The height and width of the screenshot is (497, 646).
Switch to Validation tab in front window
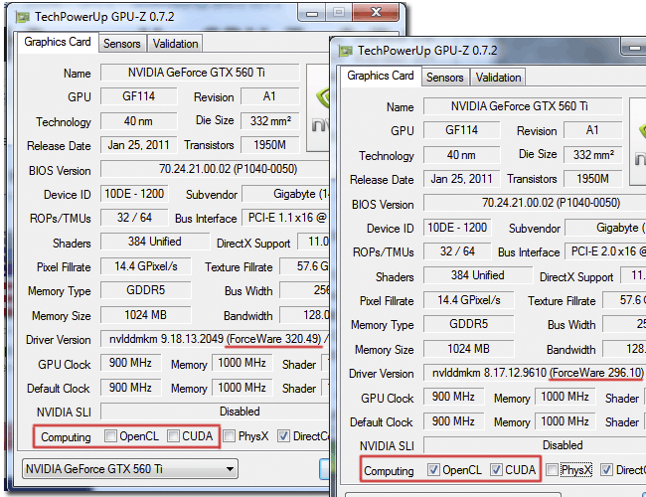[x=498, y=78]
